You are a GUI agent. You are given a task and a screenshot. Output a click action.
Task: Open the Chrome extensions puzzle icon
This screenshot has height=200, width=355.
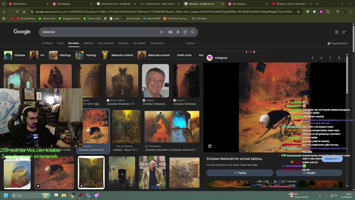point(328,12)
